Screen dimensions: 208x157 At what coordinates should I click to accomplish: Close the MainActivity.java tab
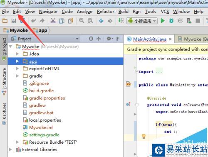[170, 39]
